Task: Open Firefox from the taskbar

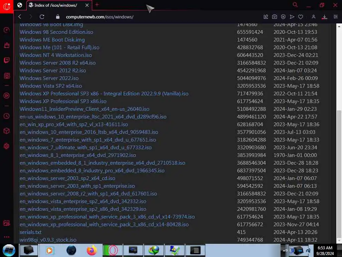Action: (92, 250)
